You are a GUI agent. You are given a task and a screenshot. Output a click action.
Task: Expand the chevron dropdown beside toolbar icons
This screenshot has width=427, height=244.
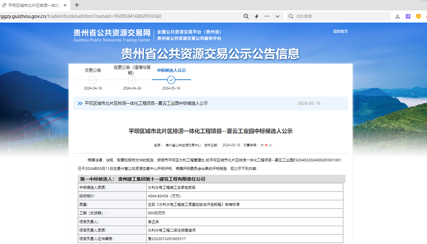click(277, 16)
